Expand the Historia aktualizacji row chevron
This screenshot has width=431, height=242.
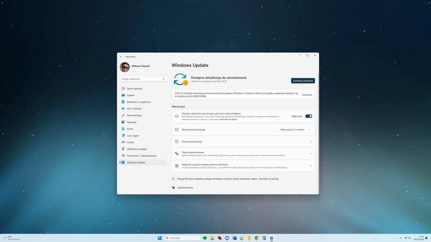point(310,141)
